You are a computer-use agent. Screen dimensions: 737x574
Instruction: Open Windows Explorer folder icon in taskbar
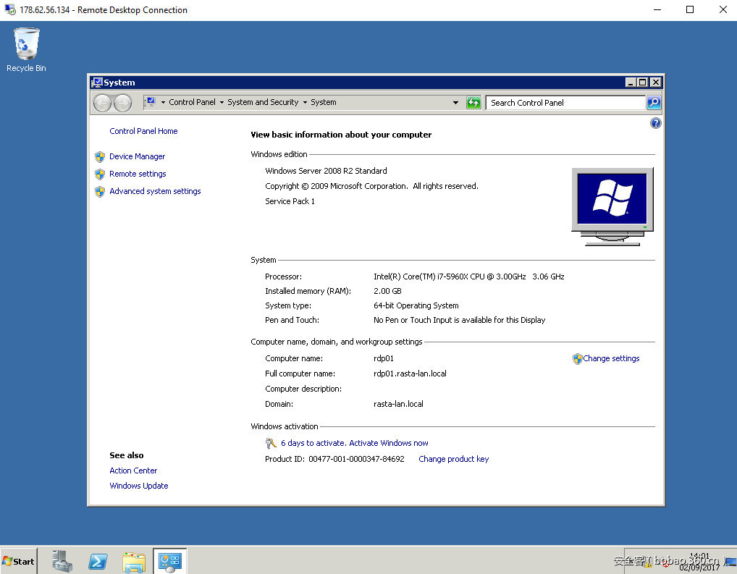(134, 561)
